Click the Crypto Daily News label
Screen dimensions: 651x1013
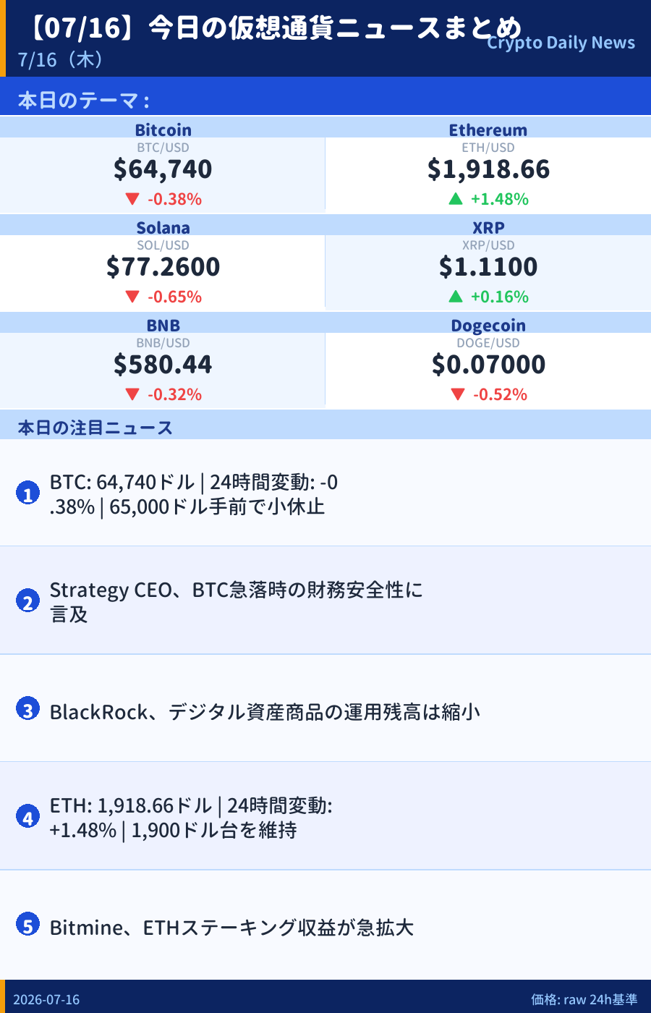[x=561, y=43]
